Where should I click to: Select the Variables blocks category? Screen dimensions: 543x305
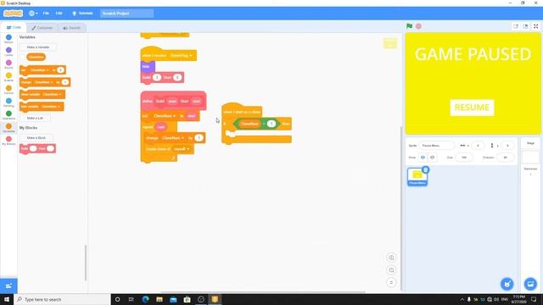coord(8,128)
